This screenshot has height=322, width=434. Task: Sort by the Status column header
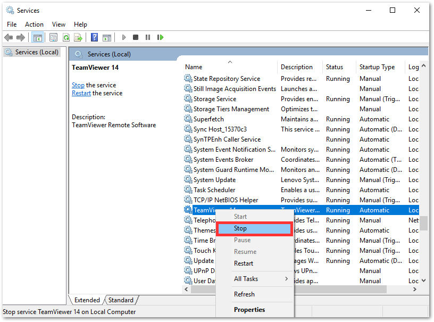(339, 67)
